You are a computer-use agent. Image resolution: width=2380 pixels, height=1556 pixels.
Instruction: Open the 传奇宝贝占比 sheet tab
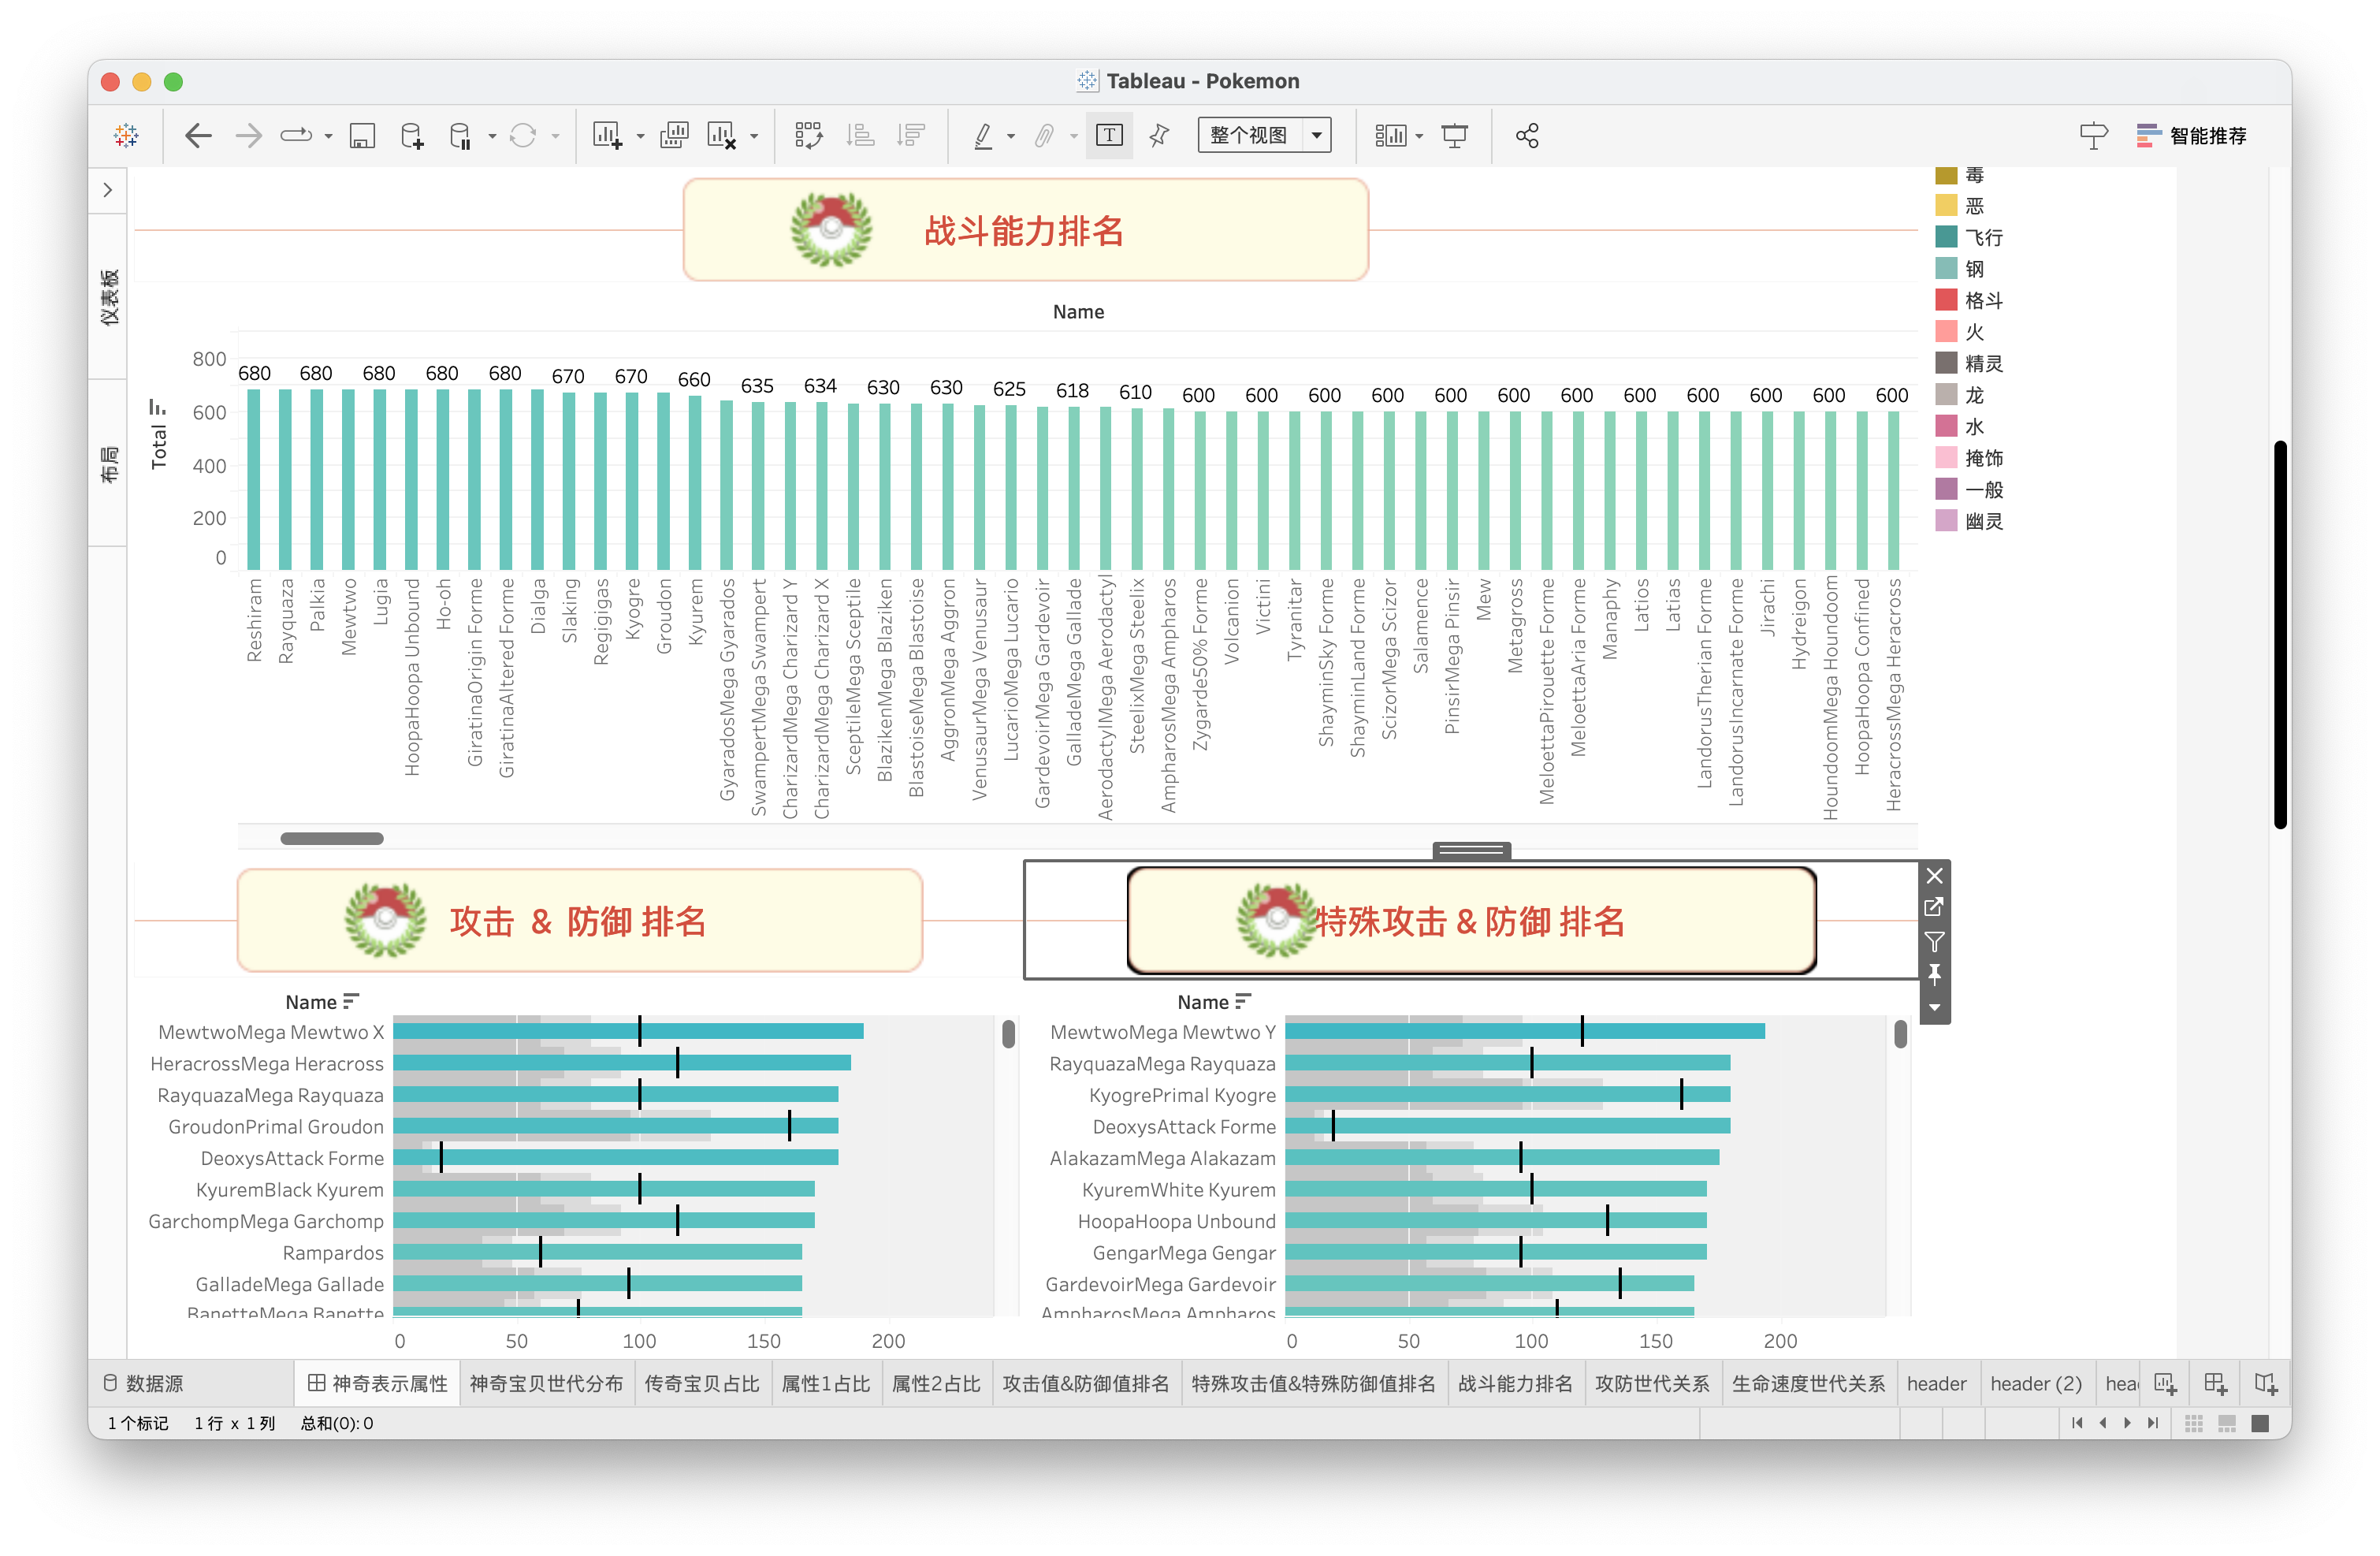[x=702, y=1383]
